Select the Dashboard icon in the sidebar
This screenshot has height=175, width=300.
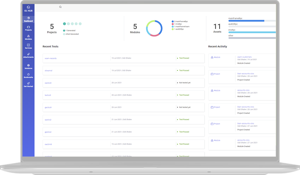click(x=28, y=18)
